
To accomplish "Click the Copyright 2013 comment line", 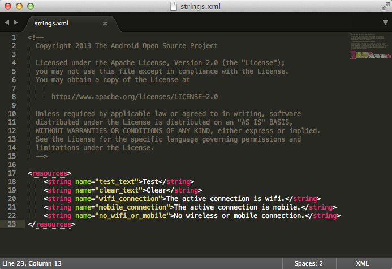I will (127, 46).
